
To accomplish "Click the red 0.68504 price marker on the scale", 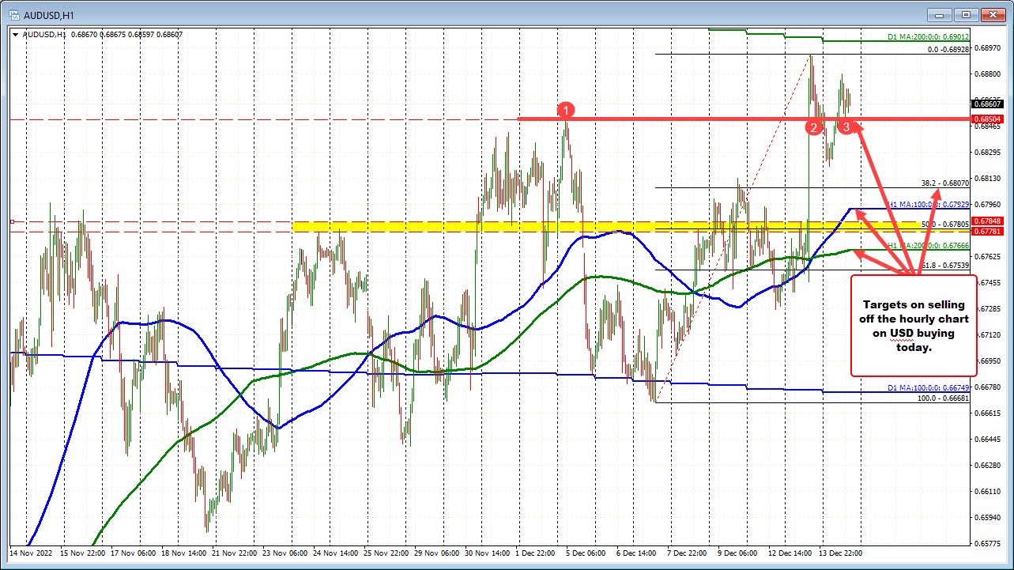I will [987, 119].
